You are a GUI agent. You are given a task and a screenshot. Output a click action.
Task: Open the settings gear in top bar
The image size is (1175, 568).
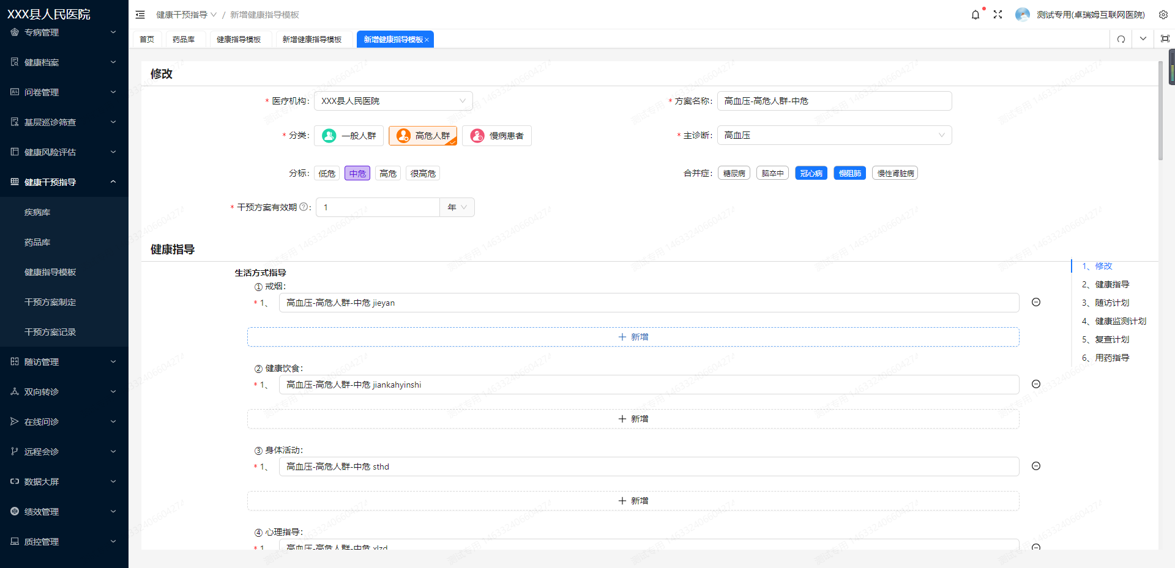pyautogui.click(x=1163, y=15)
